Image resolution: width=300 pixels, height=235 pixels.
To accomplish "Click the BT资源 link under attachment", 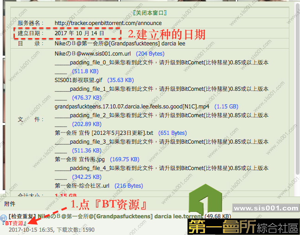I will (x=14, y=223).
